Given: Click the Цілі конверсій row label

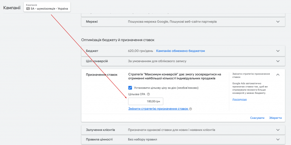Looking at the screenshot, I should 97,61.
